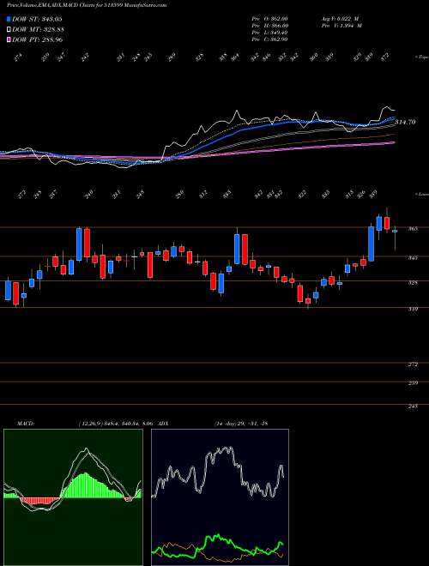This screenshot has height=566, width=429.
Task: Select the DOW PT value text
Action: pyautogui.click(x=51, y=39)
